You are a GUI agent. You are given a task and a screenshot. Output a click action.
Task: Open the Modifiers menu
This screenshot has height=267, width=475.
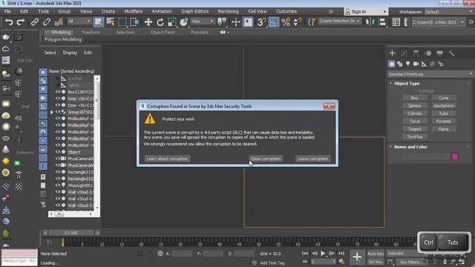pyautogui.click(x=134, y=11)
